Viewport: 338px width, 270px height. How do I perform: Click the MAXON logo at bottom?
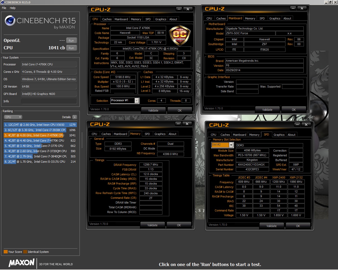[22, 263]
